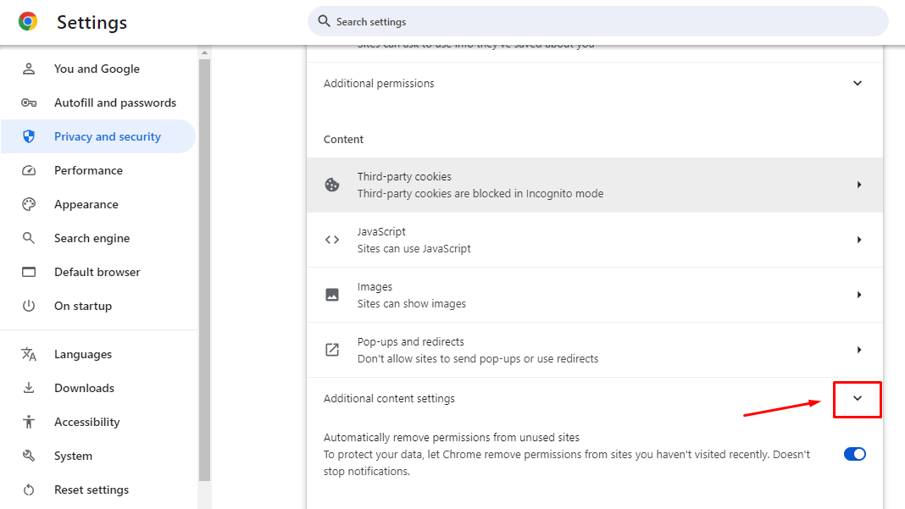Click the key icon beside Autofill and passwords
905x509 pixels.
[28, 102]
